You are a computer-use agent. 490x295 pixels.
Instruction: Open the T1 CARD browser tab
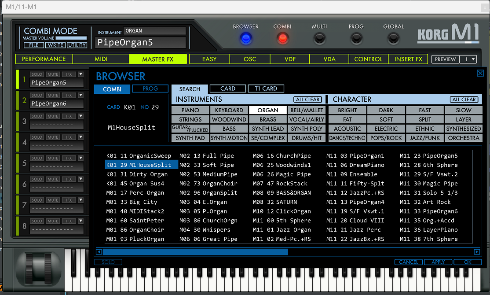point(266,88)
